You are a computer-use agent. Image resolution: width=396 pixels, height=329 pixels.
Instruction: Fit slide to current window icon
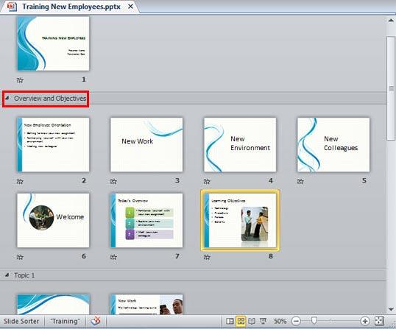[x=379, y=321]
